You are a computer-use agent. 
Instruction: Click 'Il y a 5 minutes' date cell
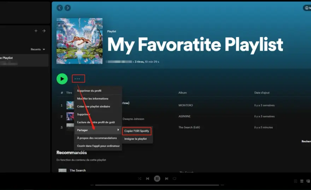point(264,127)
